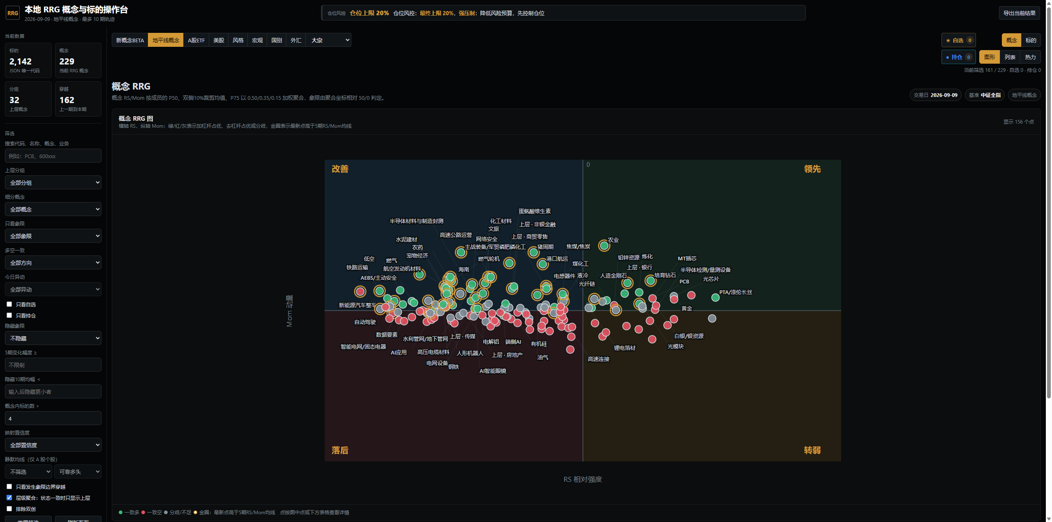Click the page vertical scrollbar
Screen dimensions: 1052x522
[x=1048, y=201]
